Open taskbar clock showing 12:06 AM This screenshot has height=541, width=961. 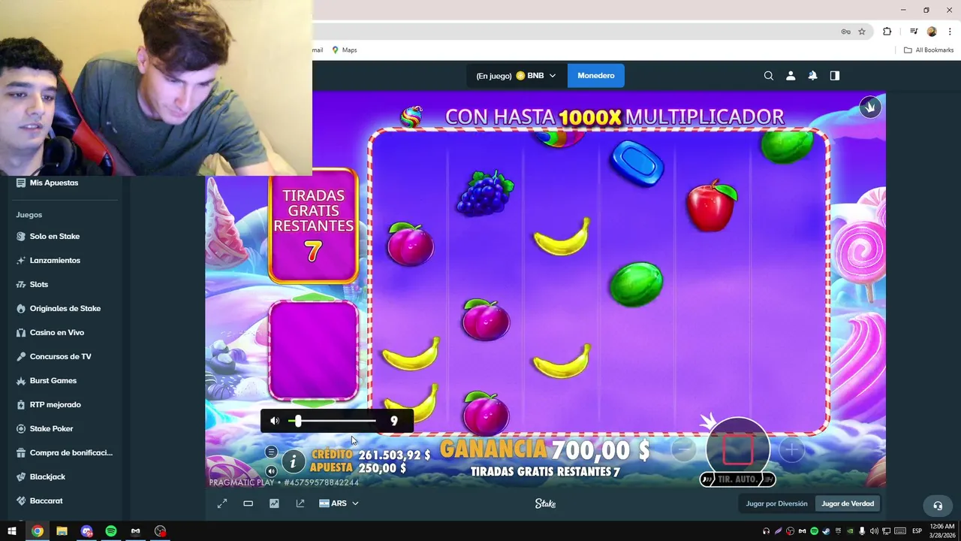click(942, 531)
